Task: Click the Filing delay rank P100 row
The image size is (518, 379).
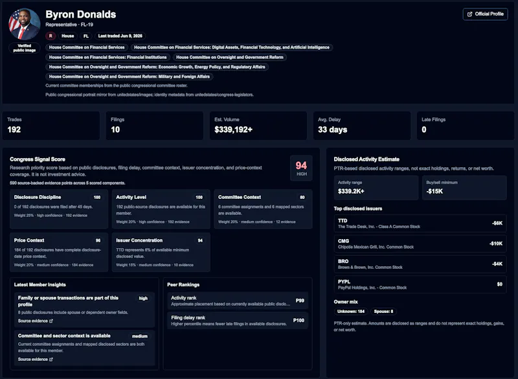Action: 238,321
